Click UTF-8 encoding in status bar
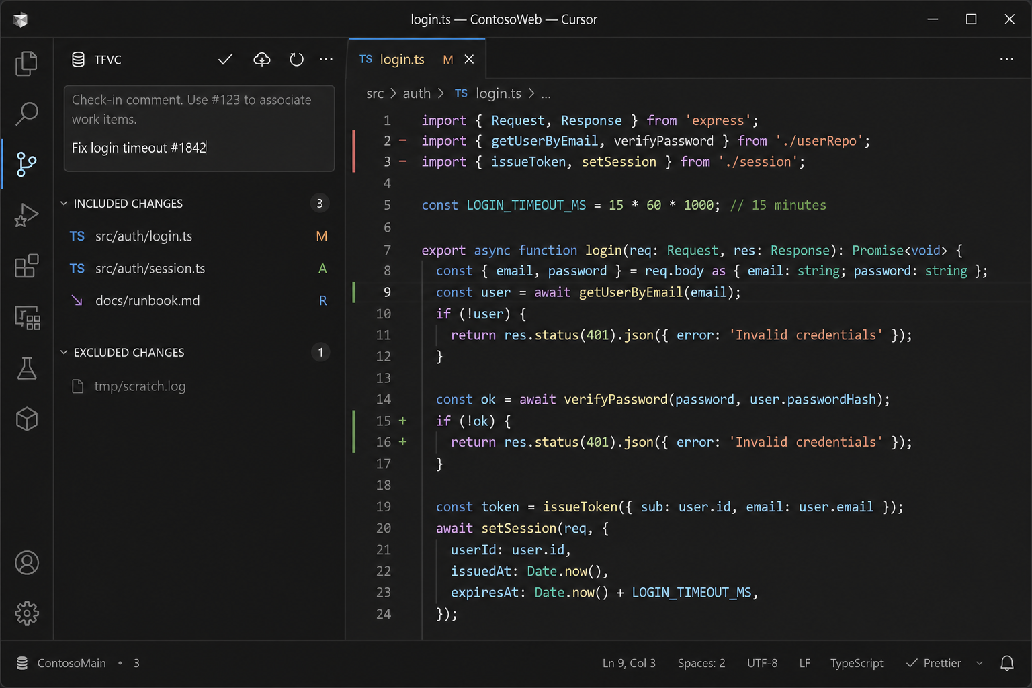The image size is (1032, 688). [762, 663]
